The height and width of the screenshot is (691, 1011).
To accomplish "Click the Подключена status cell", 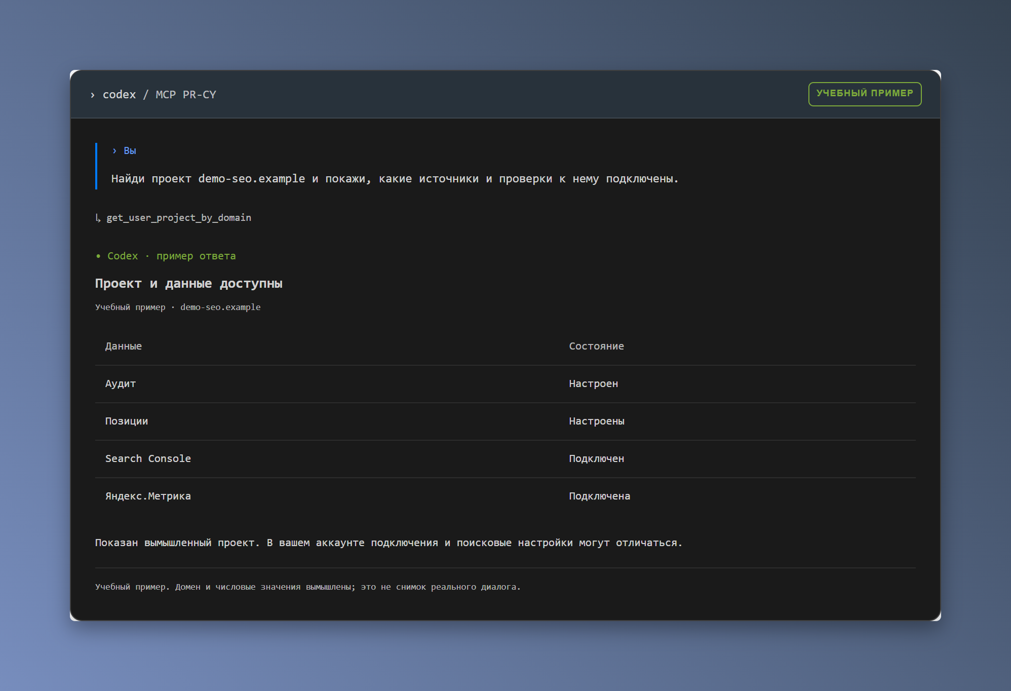I will [599, 496].
